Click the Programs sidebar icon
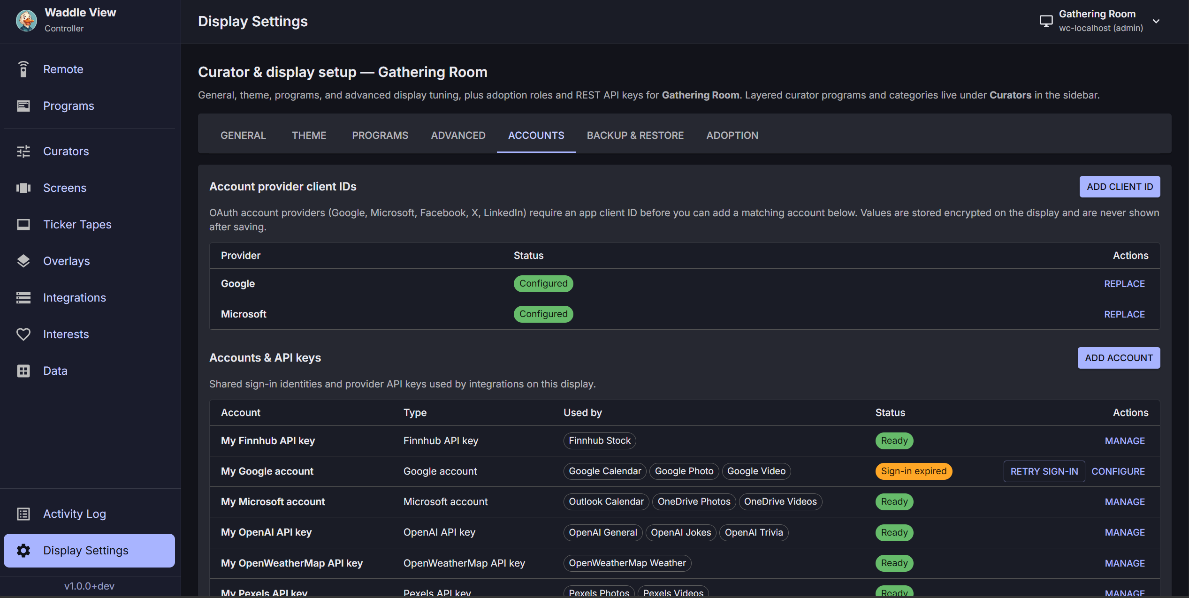 (23, 106)
